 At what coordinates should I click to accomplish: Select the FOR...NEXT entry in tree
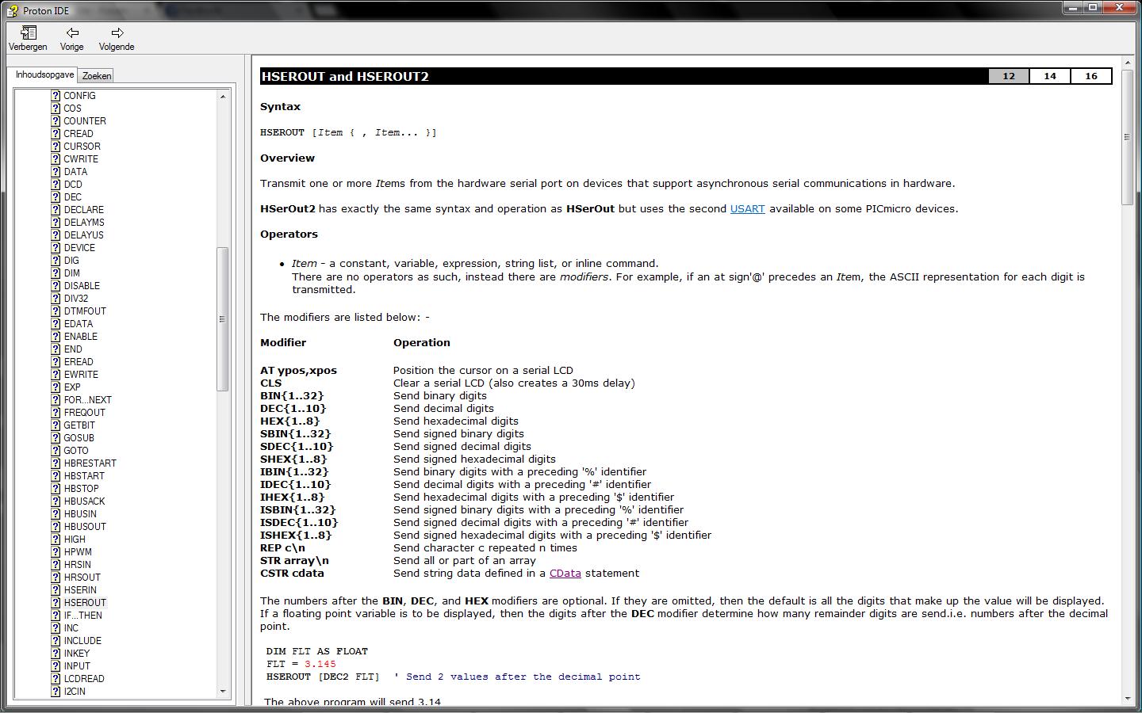(87, 400)
